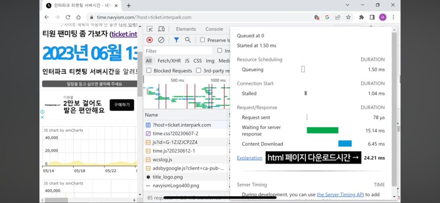Close the ad with X icon
This screenshot has height=203, width=440.
pos(43,117)
